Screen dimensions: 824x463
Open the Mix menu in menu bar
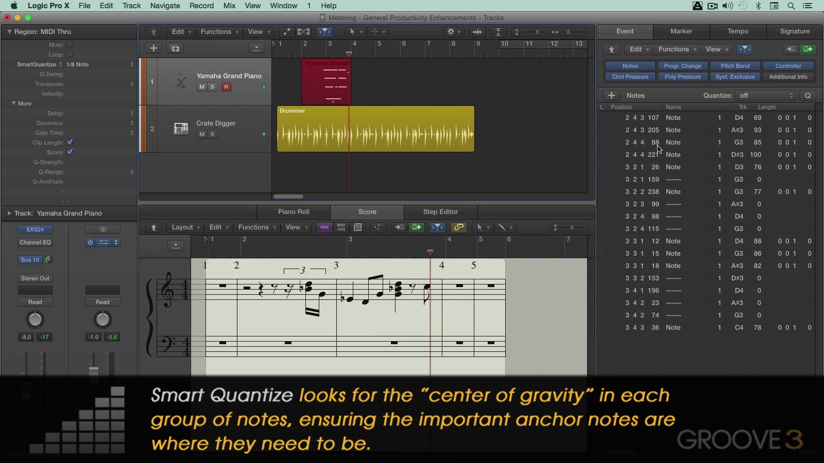click(229, 6)
